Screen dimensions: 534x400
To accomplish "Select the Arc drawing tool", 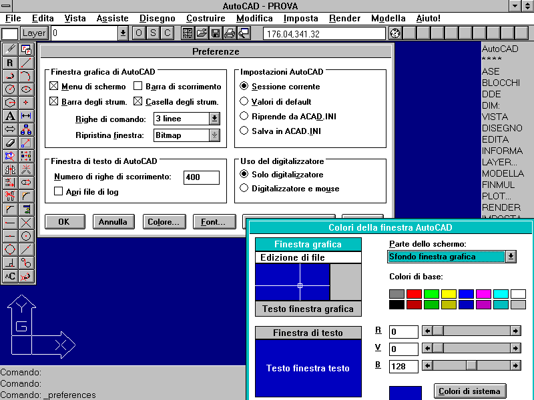I will coord(26,76).
